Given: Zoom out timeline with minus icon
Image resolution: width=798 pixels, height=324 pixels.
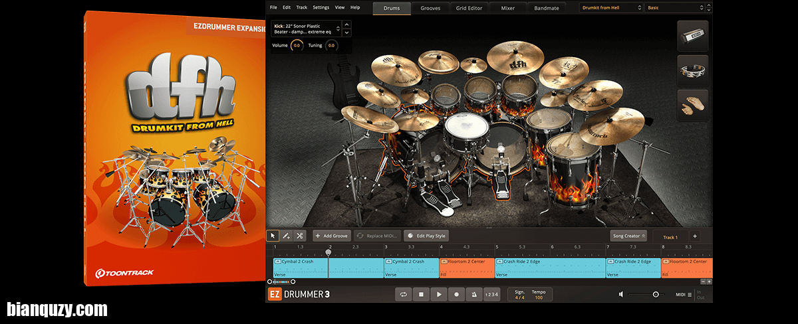Looking at the screenshot, I should 702,282.
